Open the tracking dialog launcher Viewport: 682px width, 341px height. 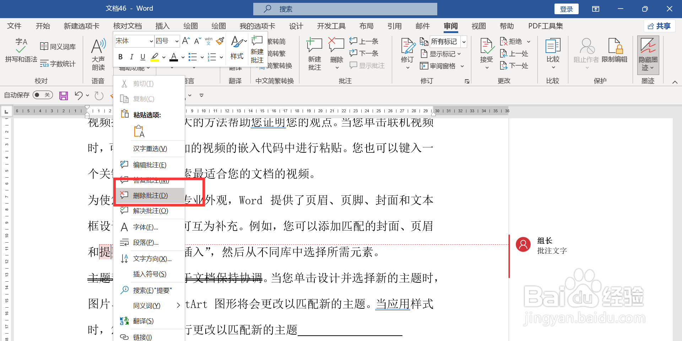[467, 81]
